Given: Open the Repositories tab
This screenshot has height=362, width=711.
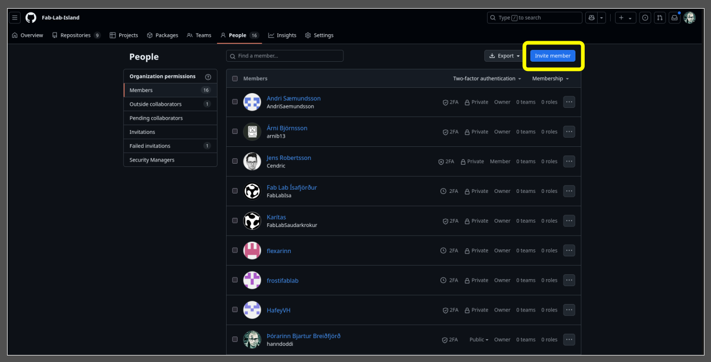Looking at the screenshot, I should [76, 35].
